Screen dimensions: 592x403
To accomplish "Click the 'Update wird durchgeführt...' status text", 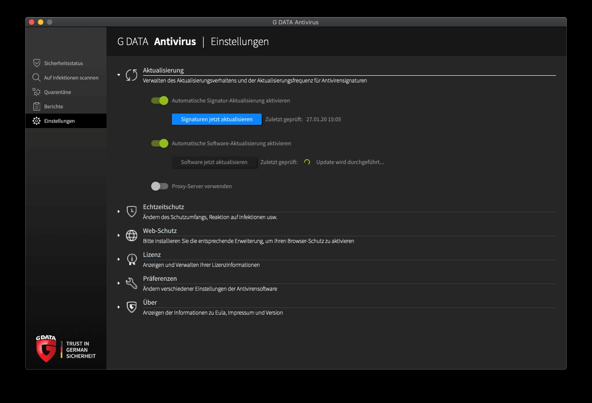I will point(350,162).
